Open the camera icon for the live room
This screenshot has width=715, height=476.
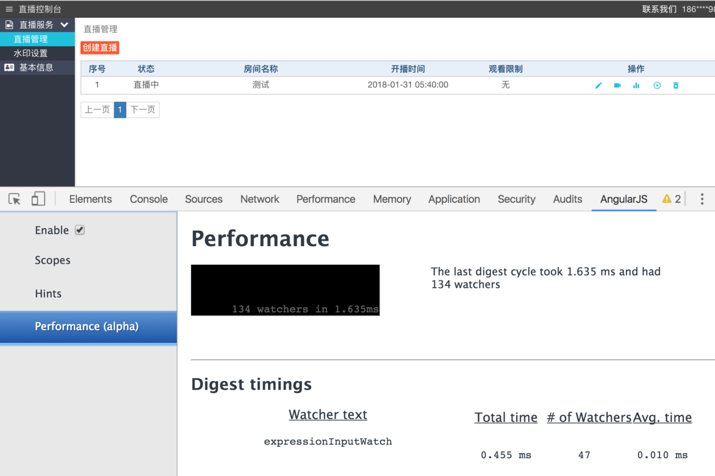tap(617, 85)
